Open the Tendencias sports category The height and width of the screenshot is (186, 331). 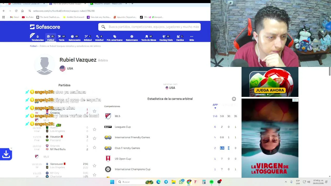(37, 38)
